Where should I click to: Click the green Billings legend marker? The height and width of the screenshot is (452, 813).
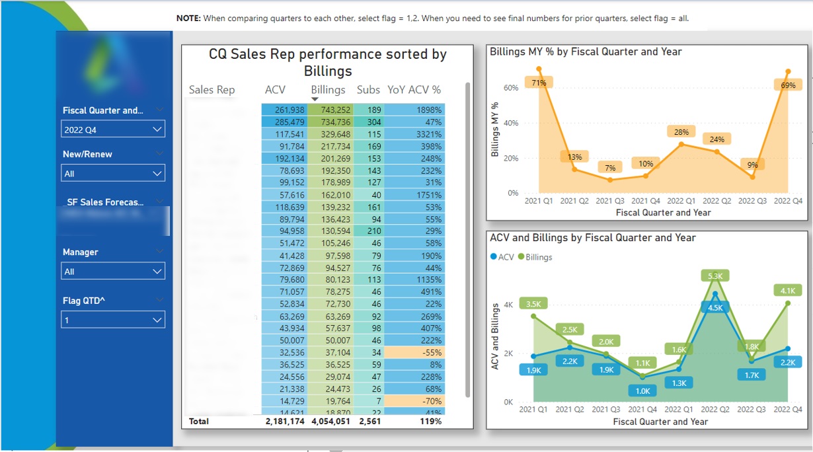tap(522, 257)
